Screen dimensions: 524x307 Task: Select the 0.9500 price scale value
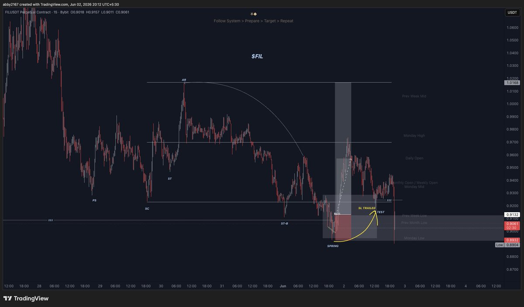pos(513,168)
